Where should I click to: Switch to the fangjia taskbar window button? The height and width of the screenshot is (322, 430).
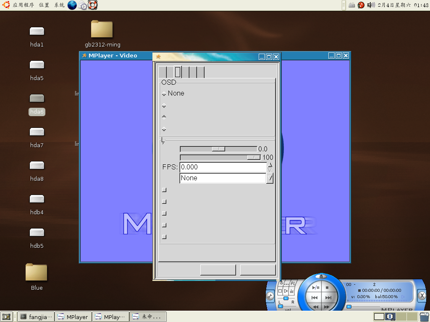[x=36, y=317]
